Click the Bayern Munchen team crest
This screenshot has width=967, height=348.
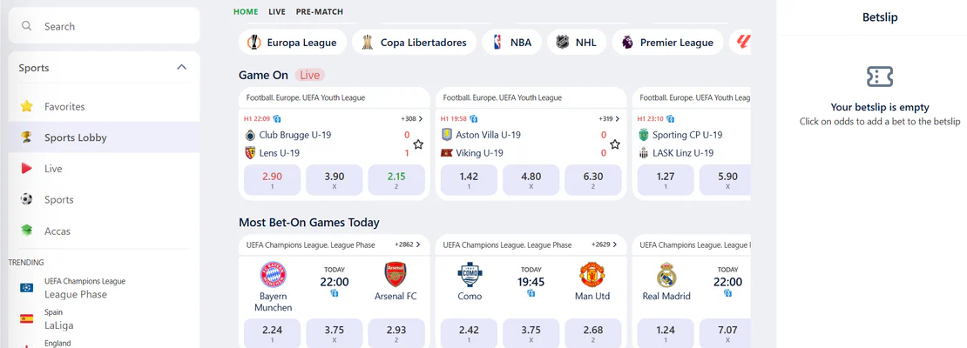pos(274,275)
